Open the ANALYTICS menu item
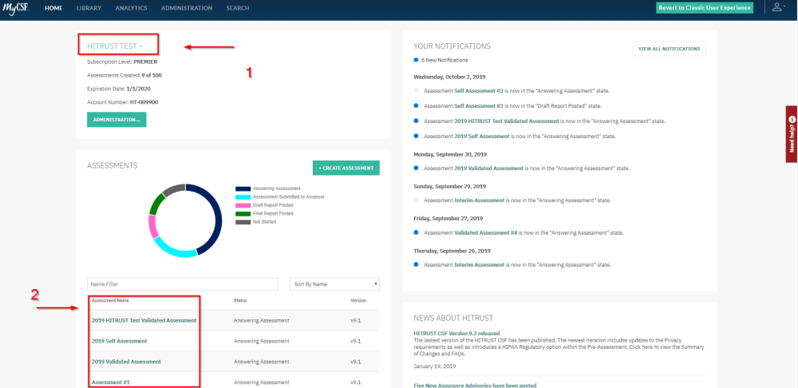Viewport: 798px width, 388px height. click(x=132, y=8)
